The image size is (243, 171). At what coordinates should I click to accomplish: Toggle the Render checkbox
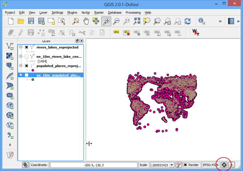[185, 165]
